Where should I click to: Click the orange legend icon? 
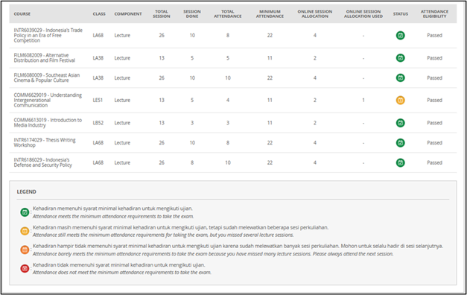point(25,250)
